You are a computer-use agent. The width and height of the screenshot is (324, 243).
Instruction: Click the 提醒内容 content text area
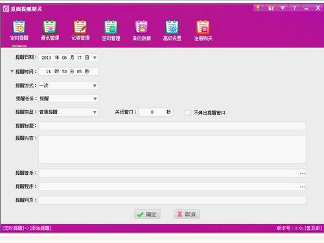pyautogui.click(x=172, y=149)
